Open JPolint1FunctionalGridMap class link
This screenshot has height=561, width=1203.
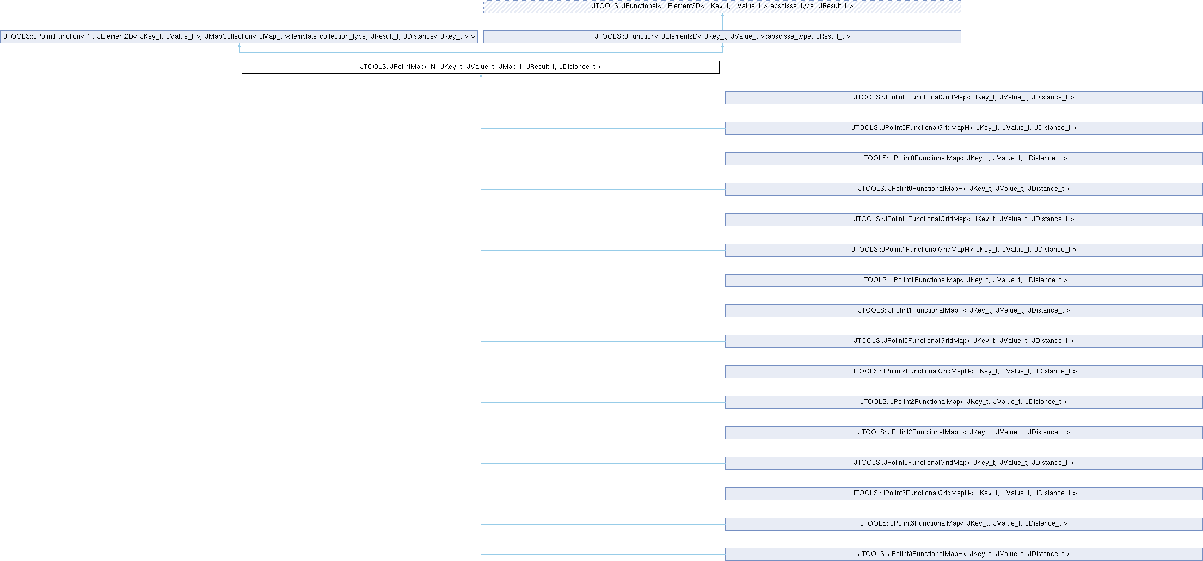coord(963,220)
